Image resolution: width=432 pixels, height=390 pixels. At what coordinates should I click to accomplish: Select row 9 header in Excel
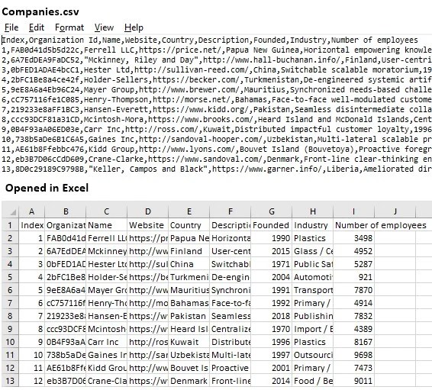(x=11, y=329)
